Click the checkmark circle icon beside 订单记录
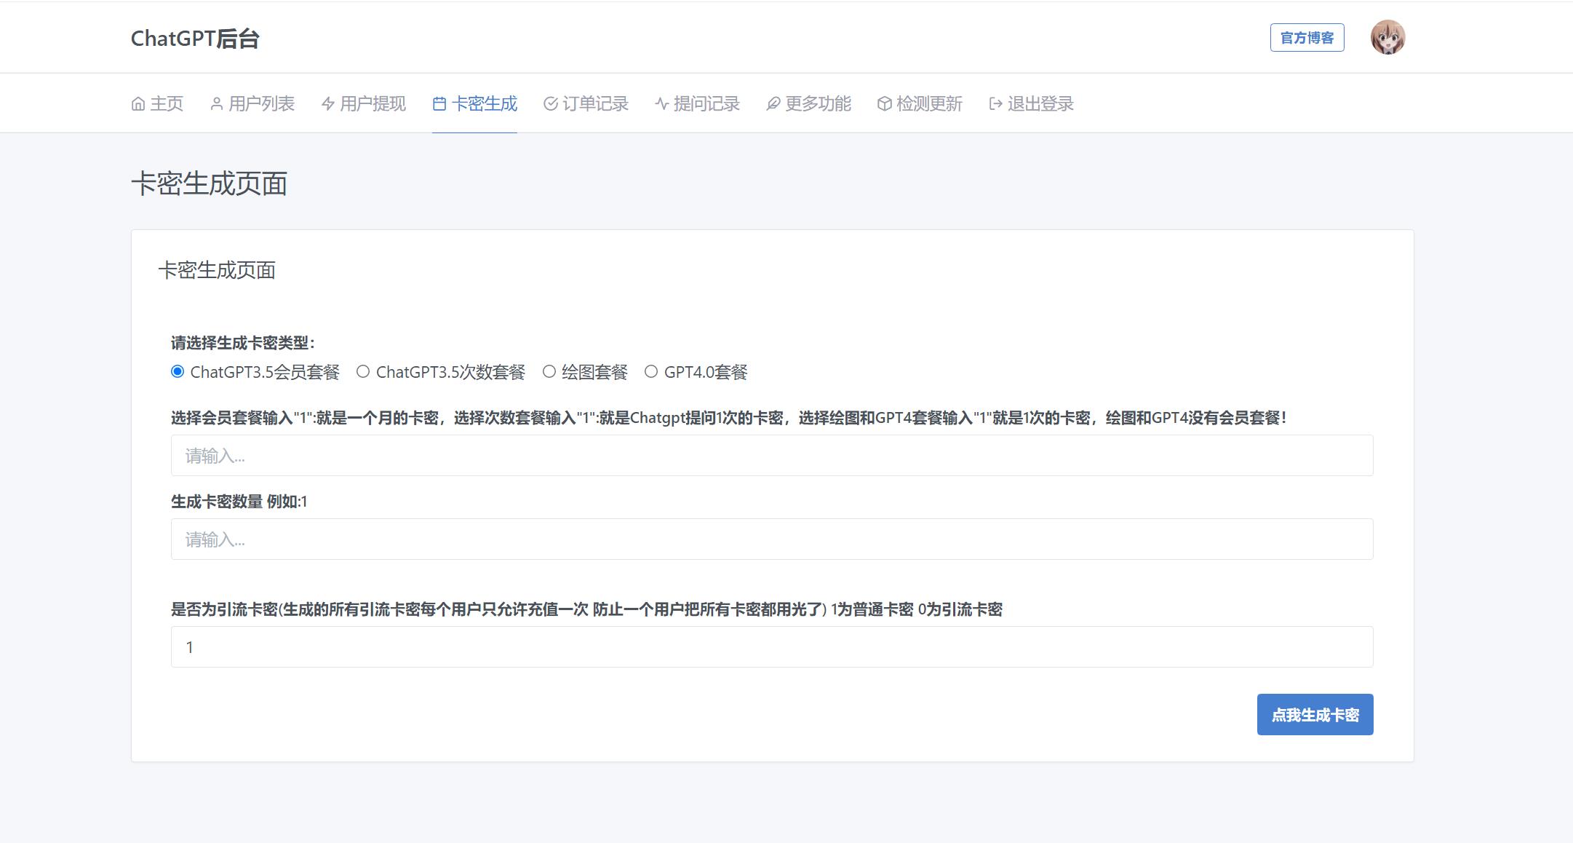The height and width of the screenshot is (843, 1573). [551, 103]
